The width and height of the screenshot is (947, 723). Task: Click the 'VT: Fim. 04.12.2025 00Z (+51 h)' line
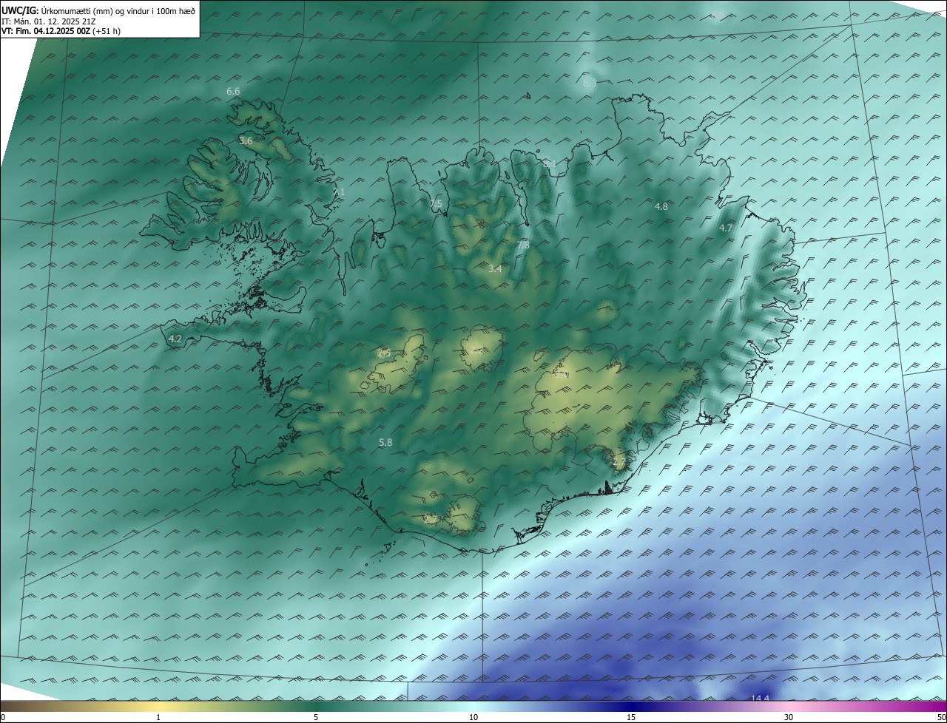point(61,31)
